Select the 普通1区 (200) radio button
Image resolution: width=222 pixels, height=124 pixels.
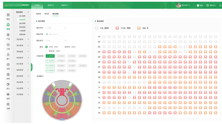coord(62,47)
